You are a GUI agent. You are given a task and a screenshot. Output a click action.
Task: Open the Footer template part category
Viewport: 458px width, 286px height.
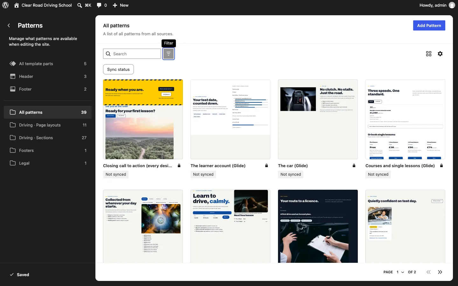pyautogui.click(x=48, y=89)
